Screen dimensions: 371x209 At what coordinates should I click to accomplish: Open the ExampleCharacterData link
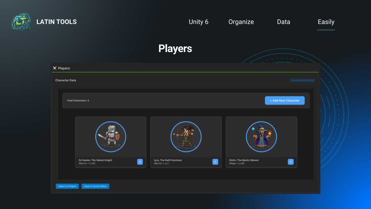point(302,80)
